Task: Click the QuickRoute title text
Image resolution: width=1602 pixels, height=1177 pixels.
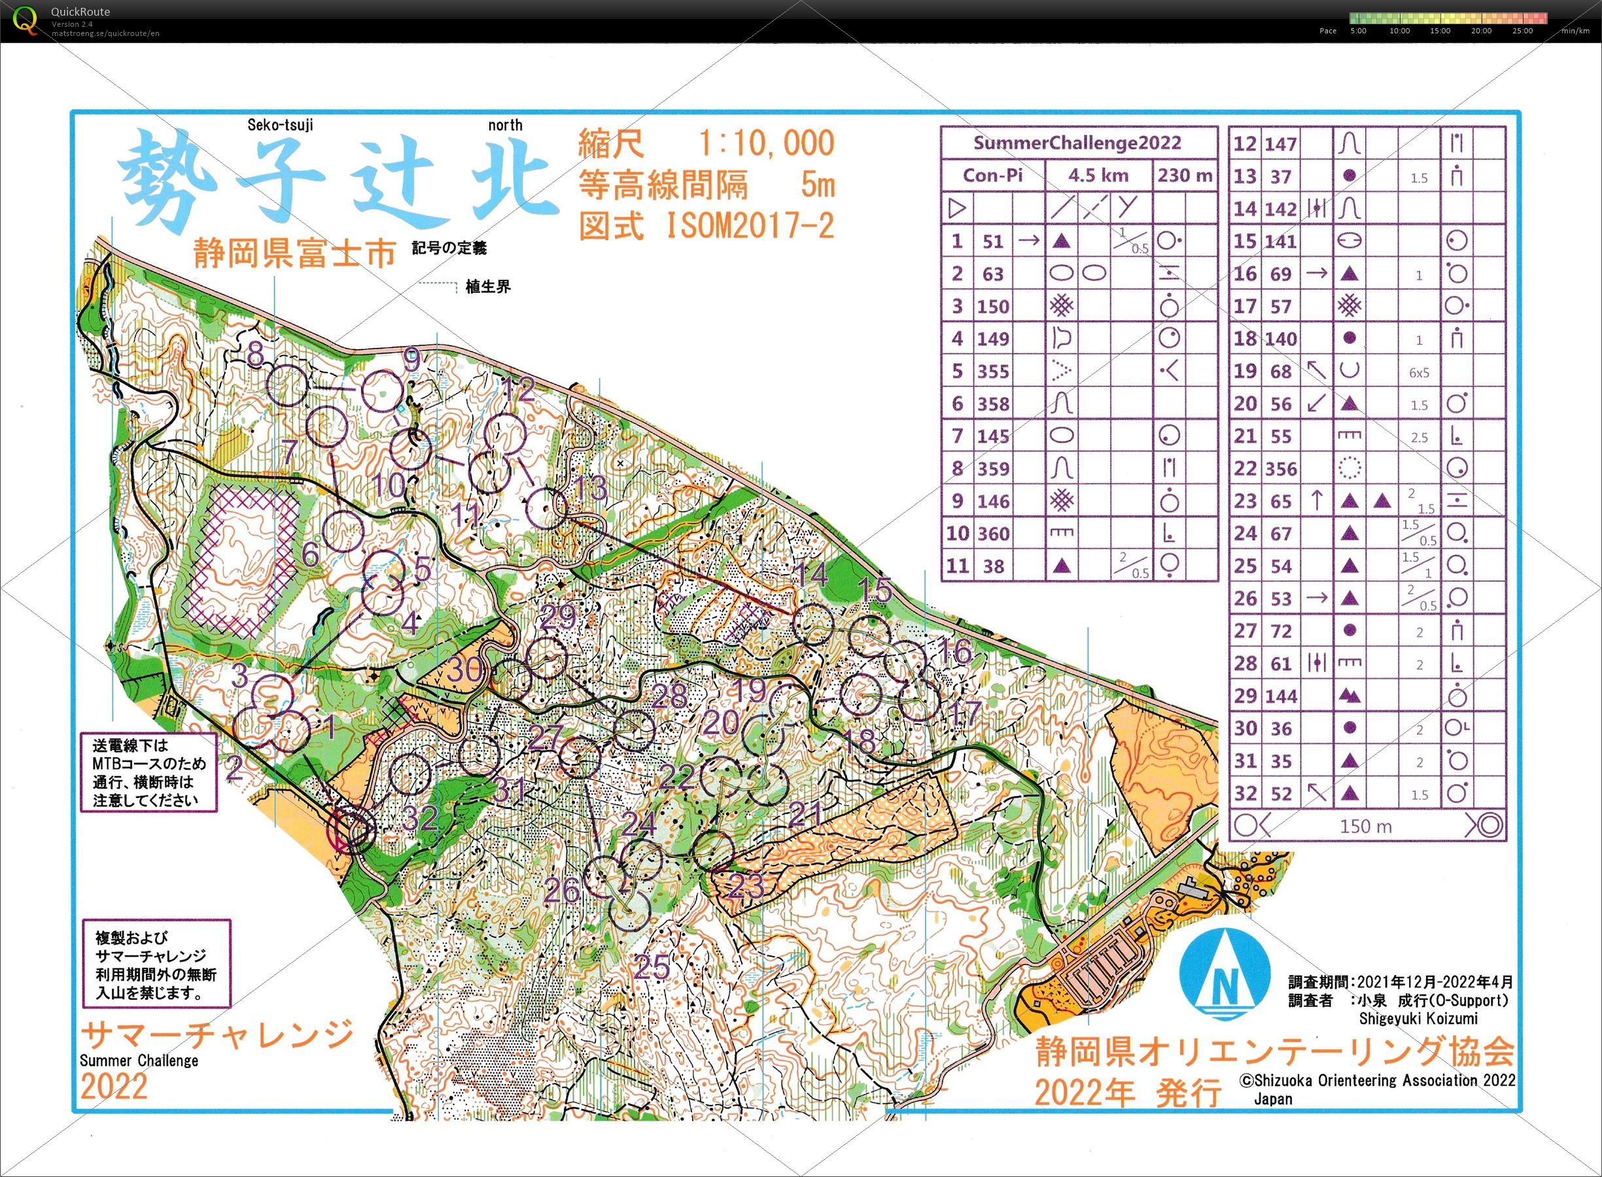Action: point(80,12)
